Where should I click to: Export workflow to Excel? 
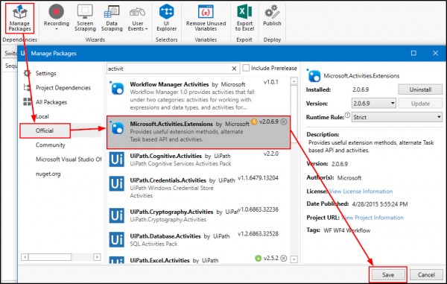244,18
